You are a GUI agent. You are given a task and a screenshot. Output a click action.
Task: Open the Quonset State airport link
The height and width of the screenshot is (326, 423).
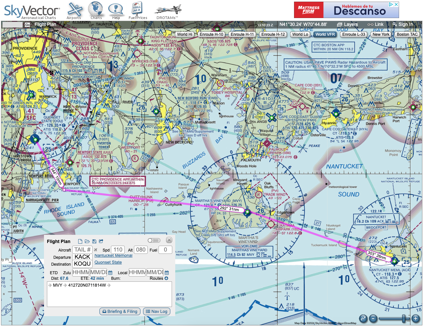click(x=108, y=262)
